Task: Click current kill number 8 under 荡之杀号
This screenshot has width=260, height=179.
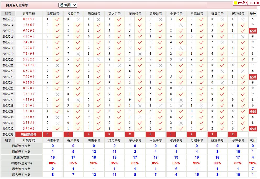Action: [x=109, y=134]
